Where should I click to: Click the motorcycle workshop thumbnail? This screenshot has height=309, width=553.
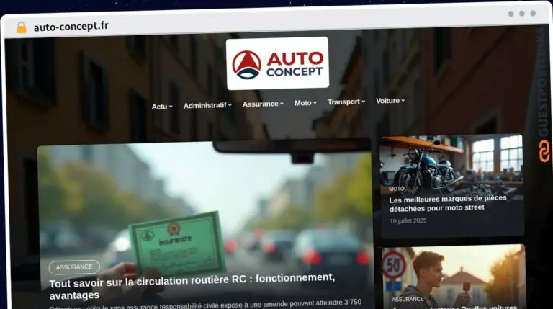pyautogui.click(x=451, y=162)
